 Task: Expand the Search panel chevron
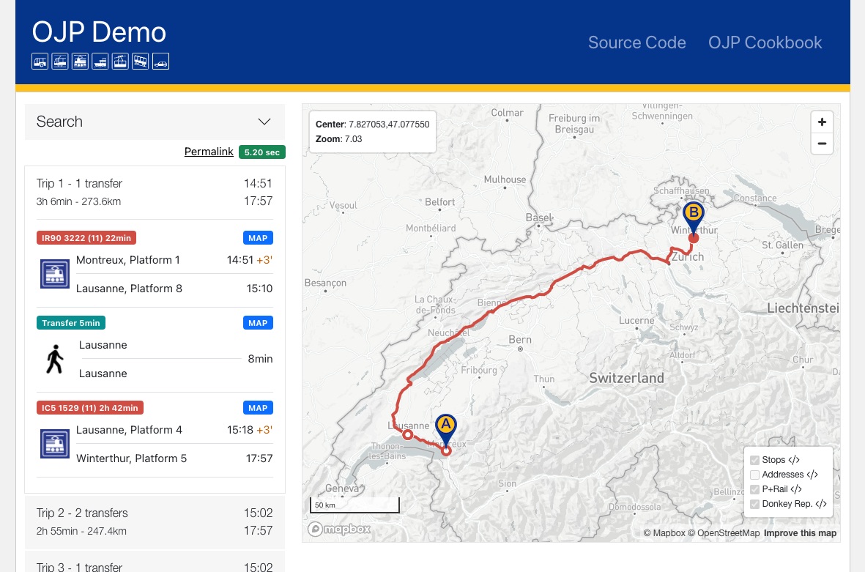coord(264,122)
